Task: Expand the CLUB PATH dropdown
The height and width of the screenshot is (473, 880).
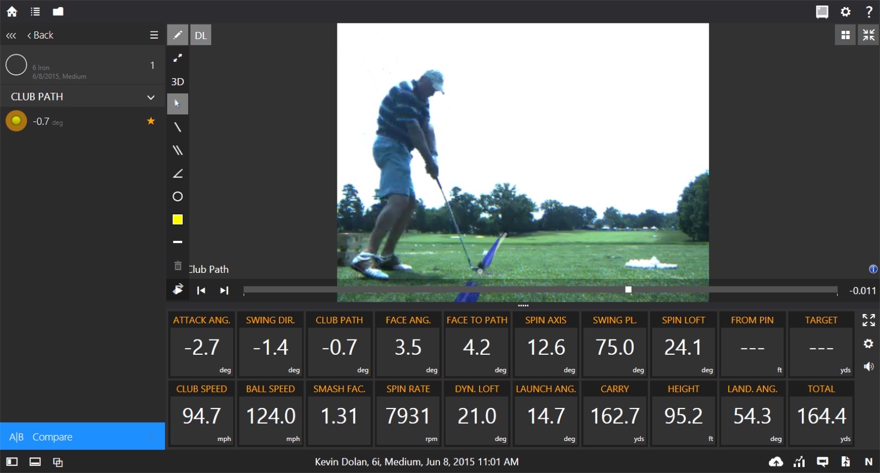Action: point(151,97)
